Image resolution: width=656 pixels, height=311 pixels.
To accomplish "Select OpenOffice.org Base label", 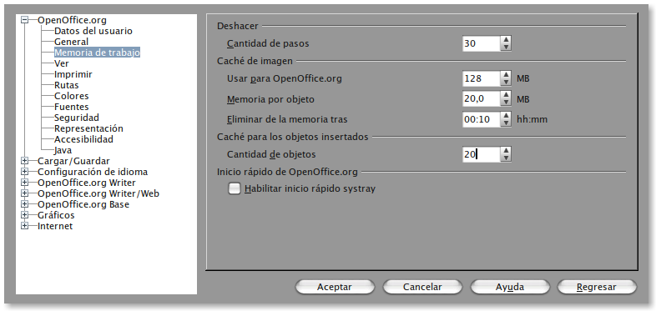I will coord(83,204).
